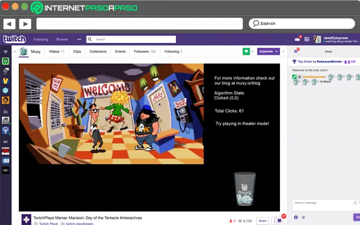Screen dimensions: 360x225
Task: Open the blue hexagon channel avatar in sidebar
Action: [5, 90]
